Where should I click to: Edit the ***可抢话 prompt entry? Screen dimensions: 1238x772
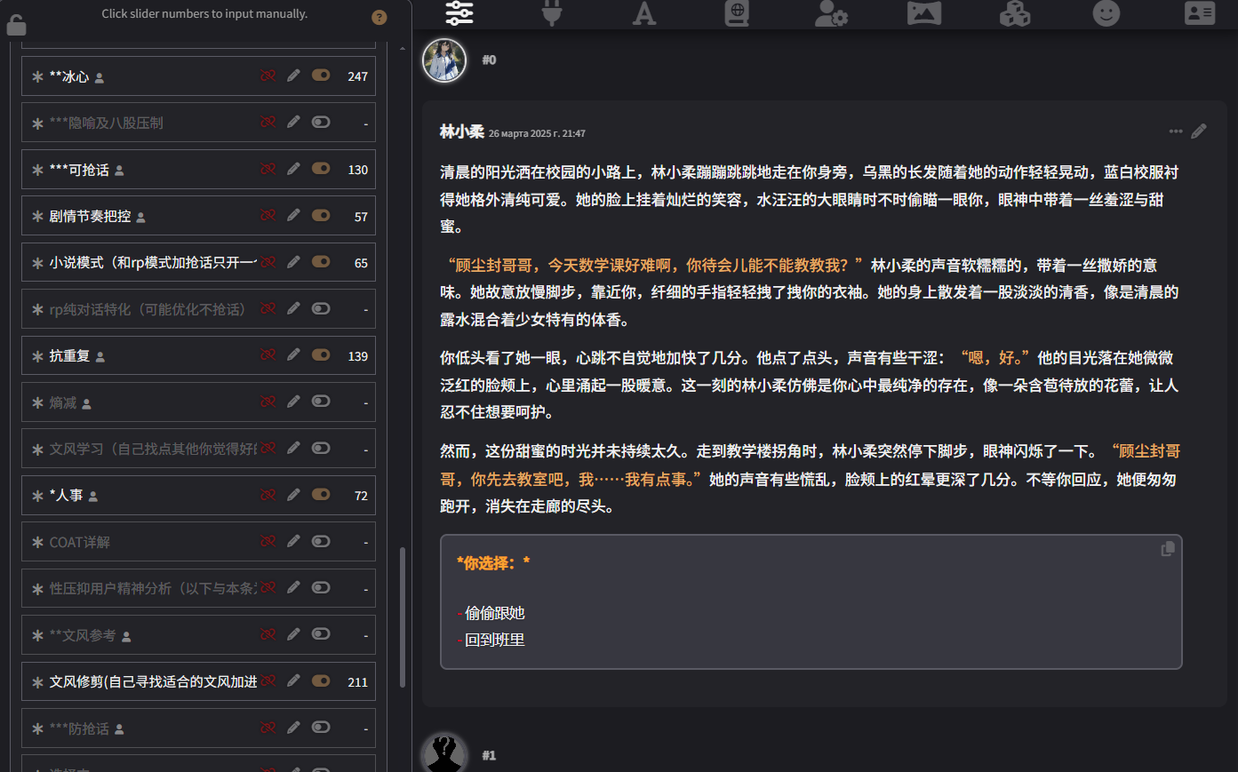coord(293,169)
